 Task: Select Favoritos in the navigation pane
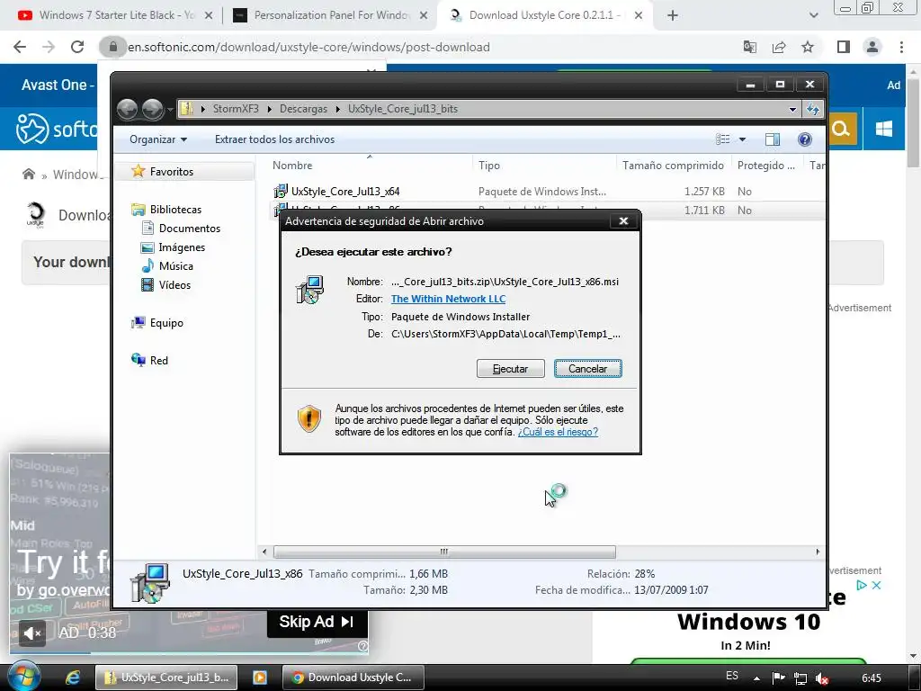pyautogui.click(x=171, y=172)
